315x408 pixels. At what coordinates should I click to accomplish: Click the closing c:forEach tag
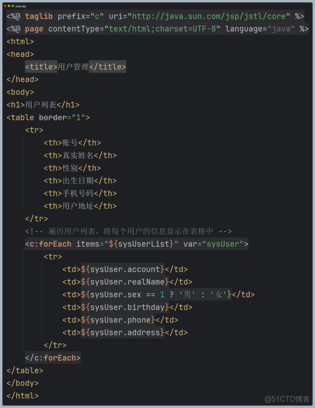click(x=52, y=358)
